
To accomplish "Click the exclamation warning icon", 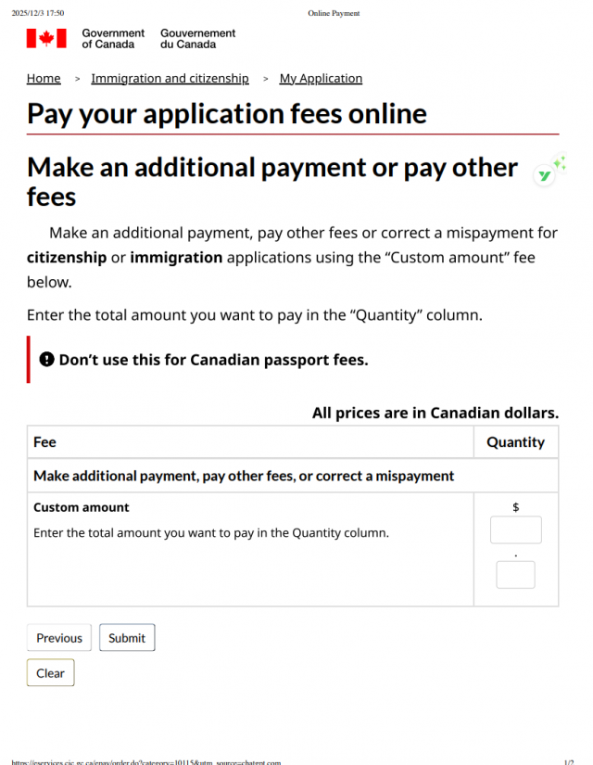I will coord(47,360).
